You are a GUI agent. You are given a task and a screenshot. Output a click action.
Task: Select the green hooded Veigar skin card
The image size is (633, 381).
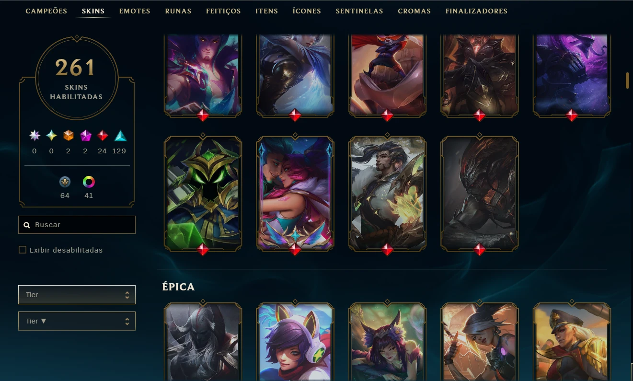(x=203, y=194)
